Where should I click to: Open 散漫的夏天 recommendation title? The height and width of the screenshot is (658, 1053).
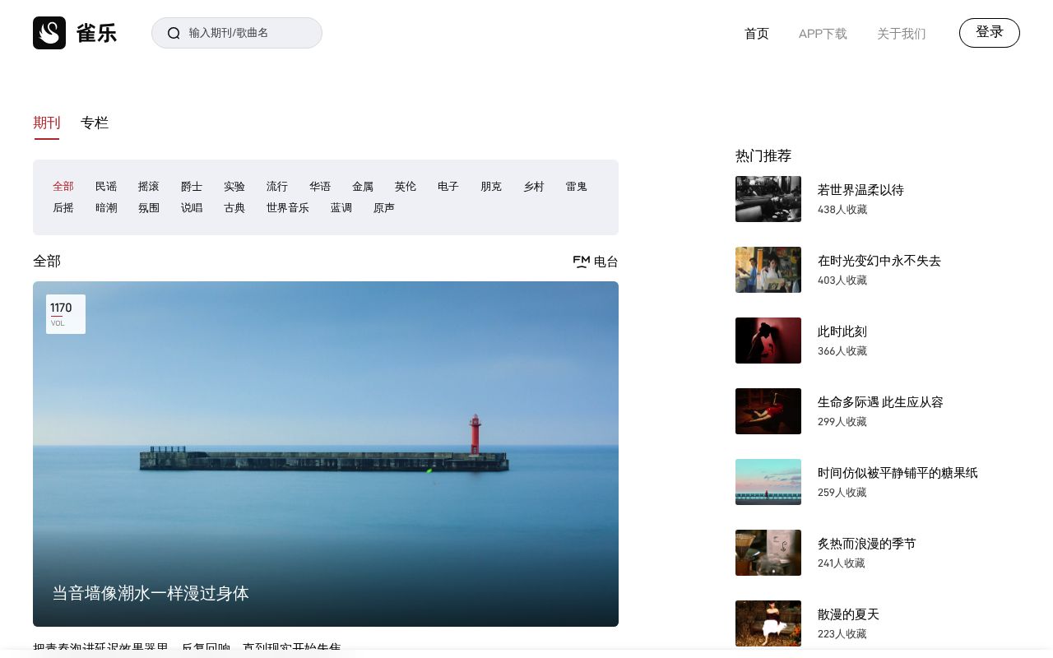tap(848, 614)
